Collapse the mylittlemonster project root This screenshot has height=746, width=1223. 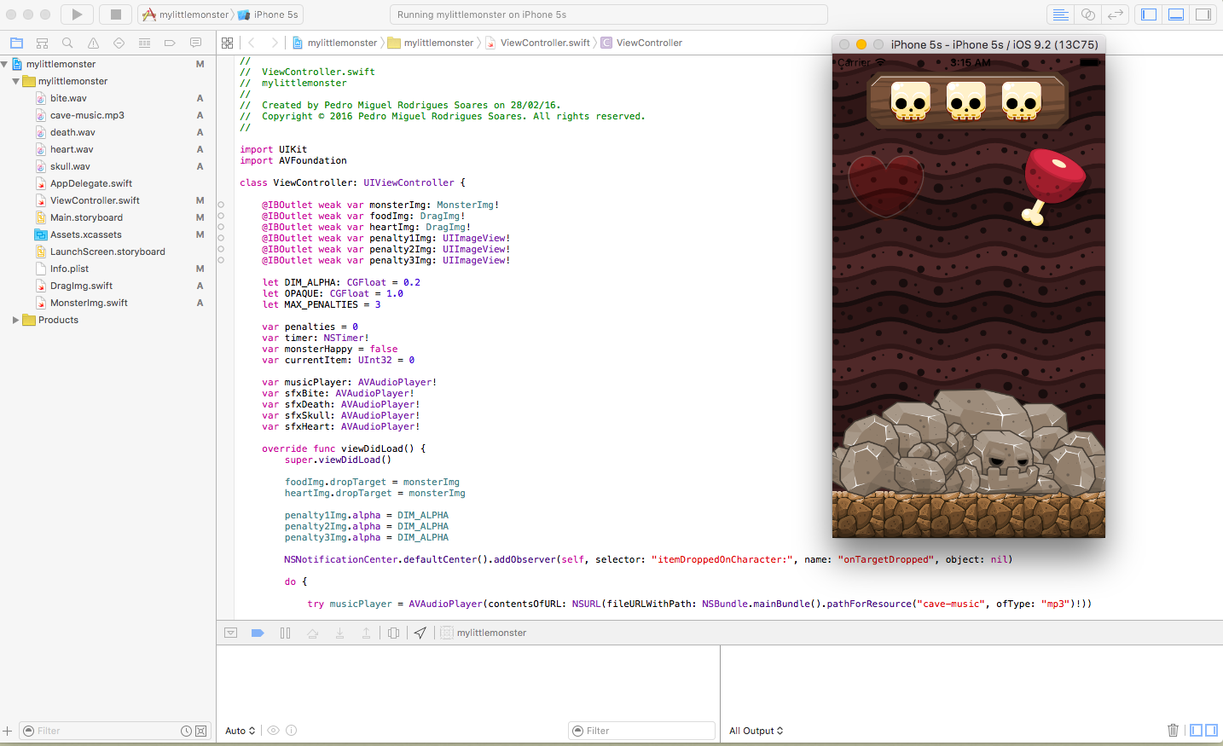tap(4, 64)
